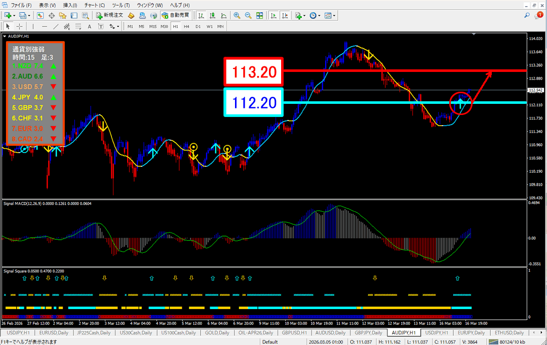Click the red 113.20 price label

coord(253,72)
